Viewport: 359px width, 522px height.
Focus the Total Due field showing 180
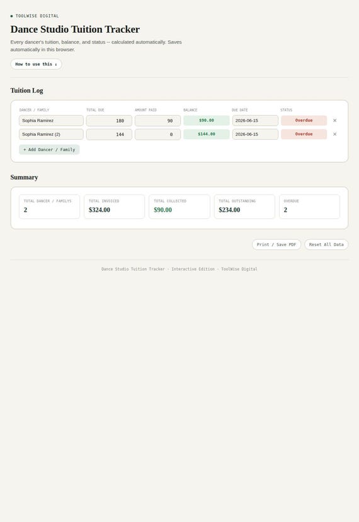[109, 120]
